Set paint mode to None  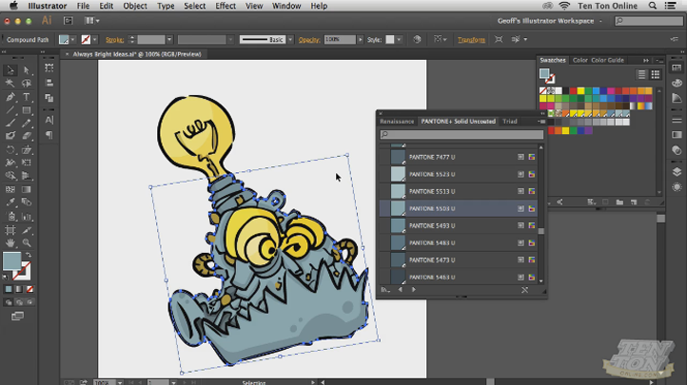[29, 289]
